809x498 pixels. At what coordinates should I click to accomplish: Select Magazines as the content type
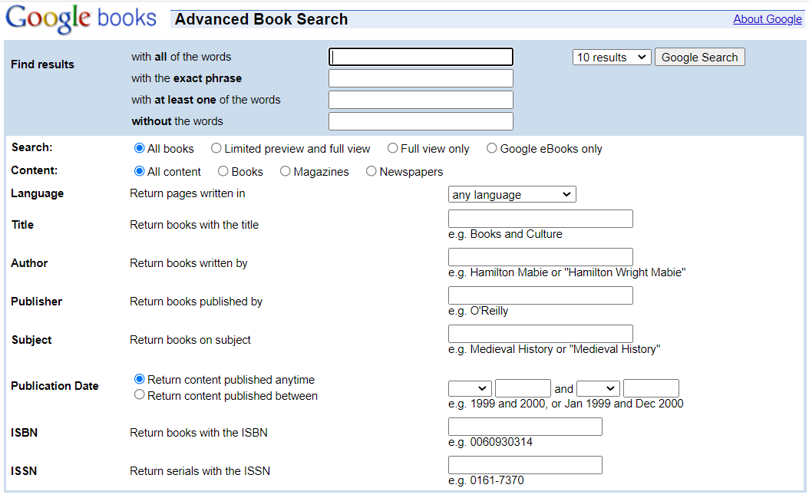[x=285, y=171]
